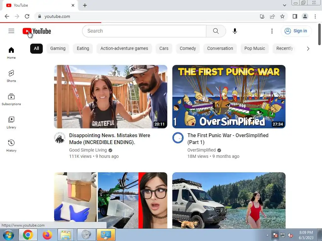Select the Action-adventure games chip
This screenshot has height=241, width=322.
[x=124, y=49]
